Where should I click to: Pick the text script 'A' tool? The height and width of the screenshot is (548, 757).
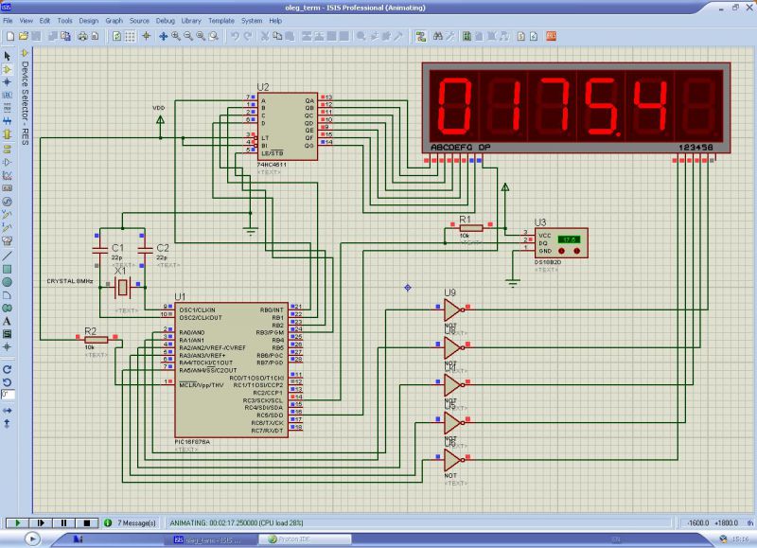coord(8,321)
